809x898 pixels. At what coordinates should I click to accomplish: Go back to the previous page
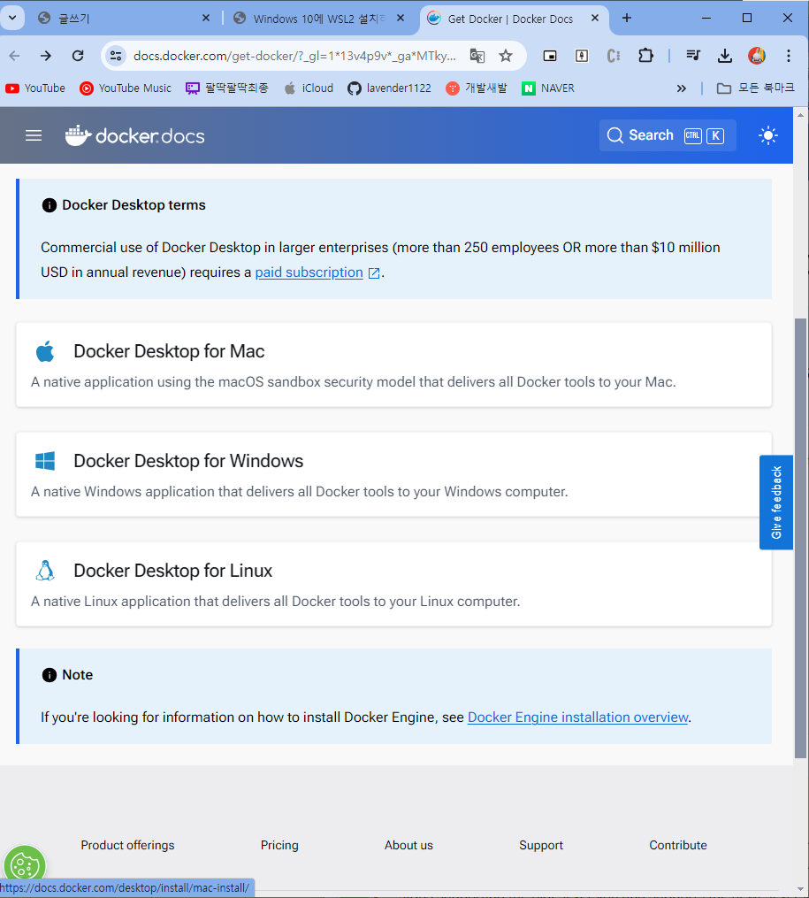coord(14,56)
